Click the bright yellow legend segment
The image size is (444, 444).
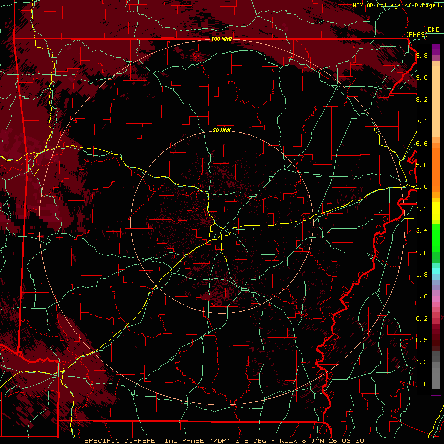(x=436, y=211)
